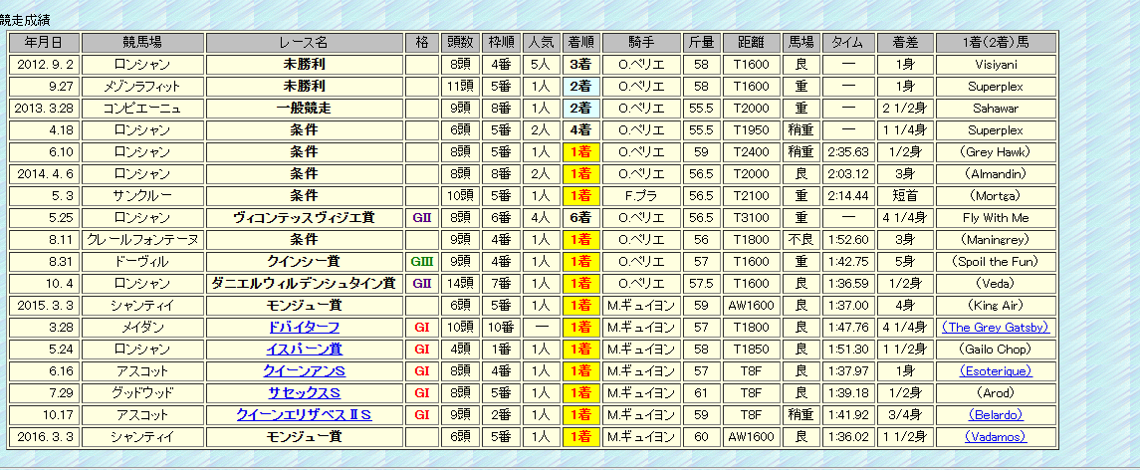
Task: Click the 年月日 column header
Action: tap(44, 42)
